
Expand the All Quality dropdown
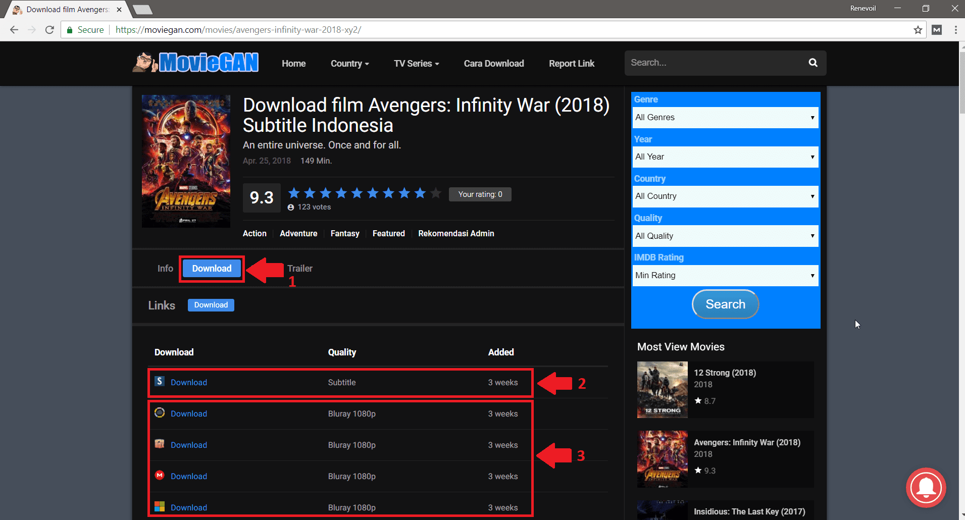tap(725, 236)
